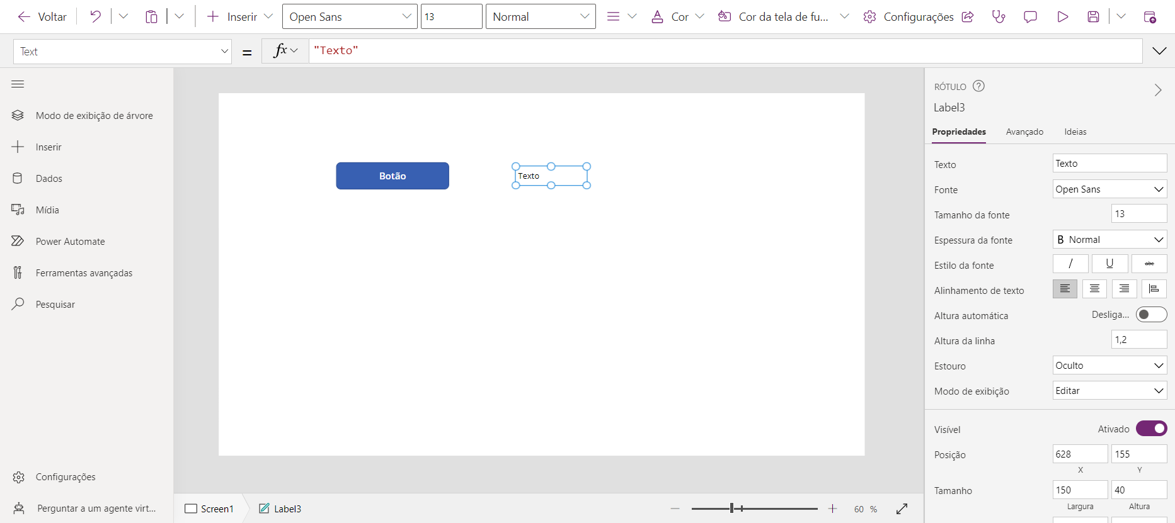Toggle underline font style
This screenshot has height=523, width=1175.
click(1109, 264)
